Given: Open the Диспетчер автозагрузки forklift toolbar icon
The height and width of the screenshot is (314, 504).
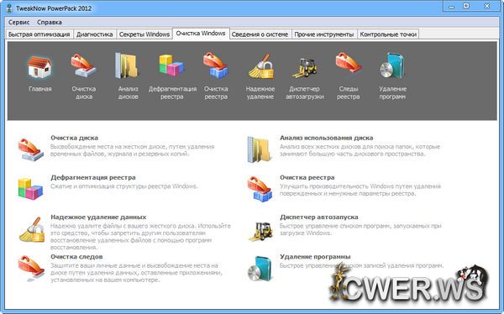Looking at the screenshot, I should pos(304,67).
